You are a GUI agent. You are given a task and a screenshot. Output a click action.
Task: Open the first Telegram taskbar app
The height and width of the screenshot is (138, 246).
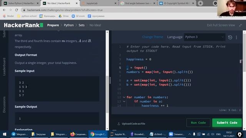(20, 134)
